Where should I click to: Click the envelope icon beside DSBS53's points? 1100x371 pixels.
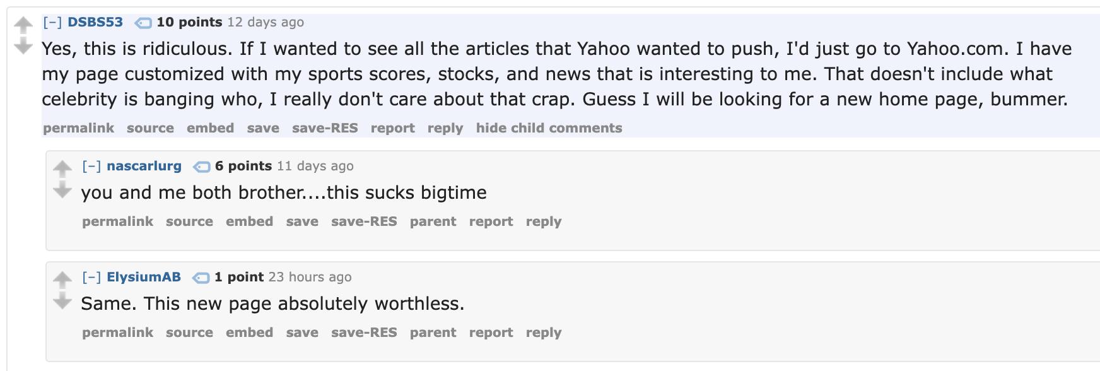point(144,22)
